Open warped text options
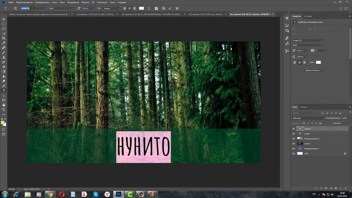The width and height of the screenshot is (352, 198). [x=148, y=8]
